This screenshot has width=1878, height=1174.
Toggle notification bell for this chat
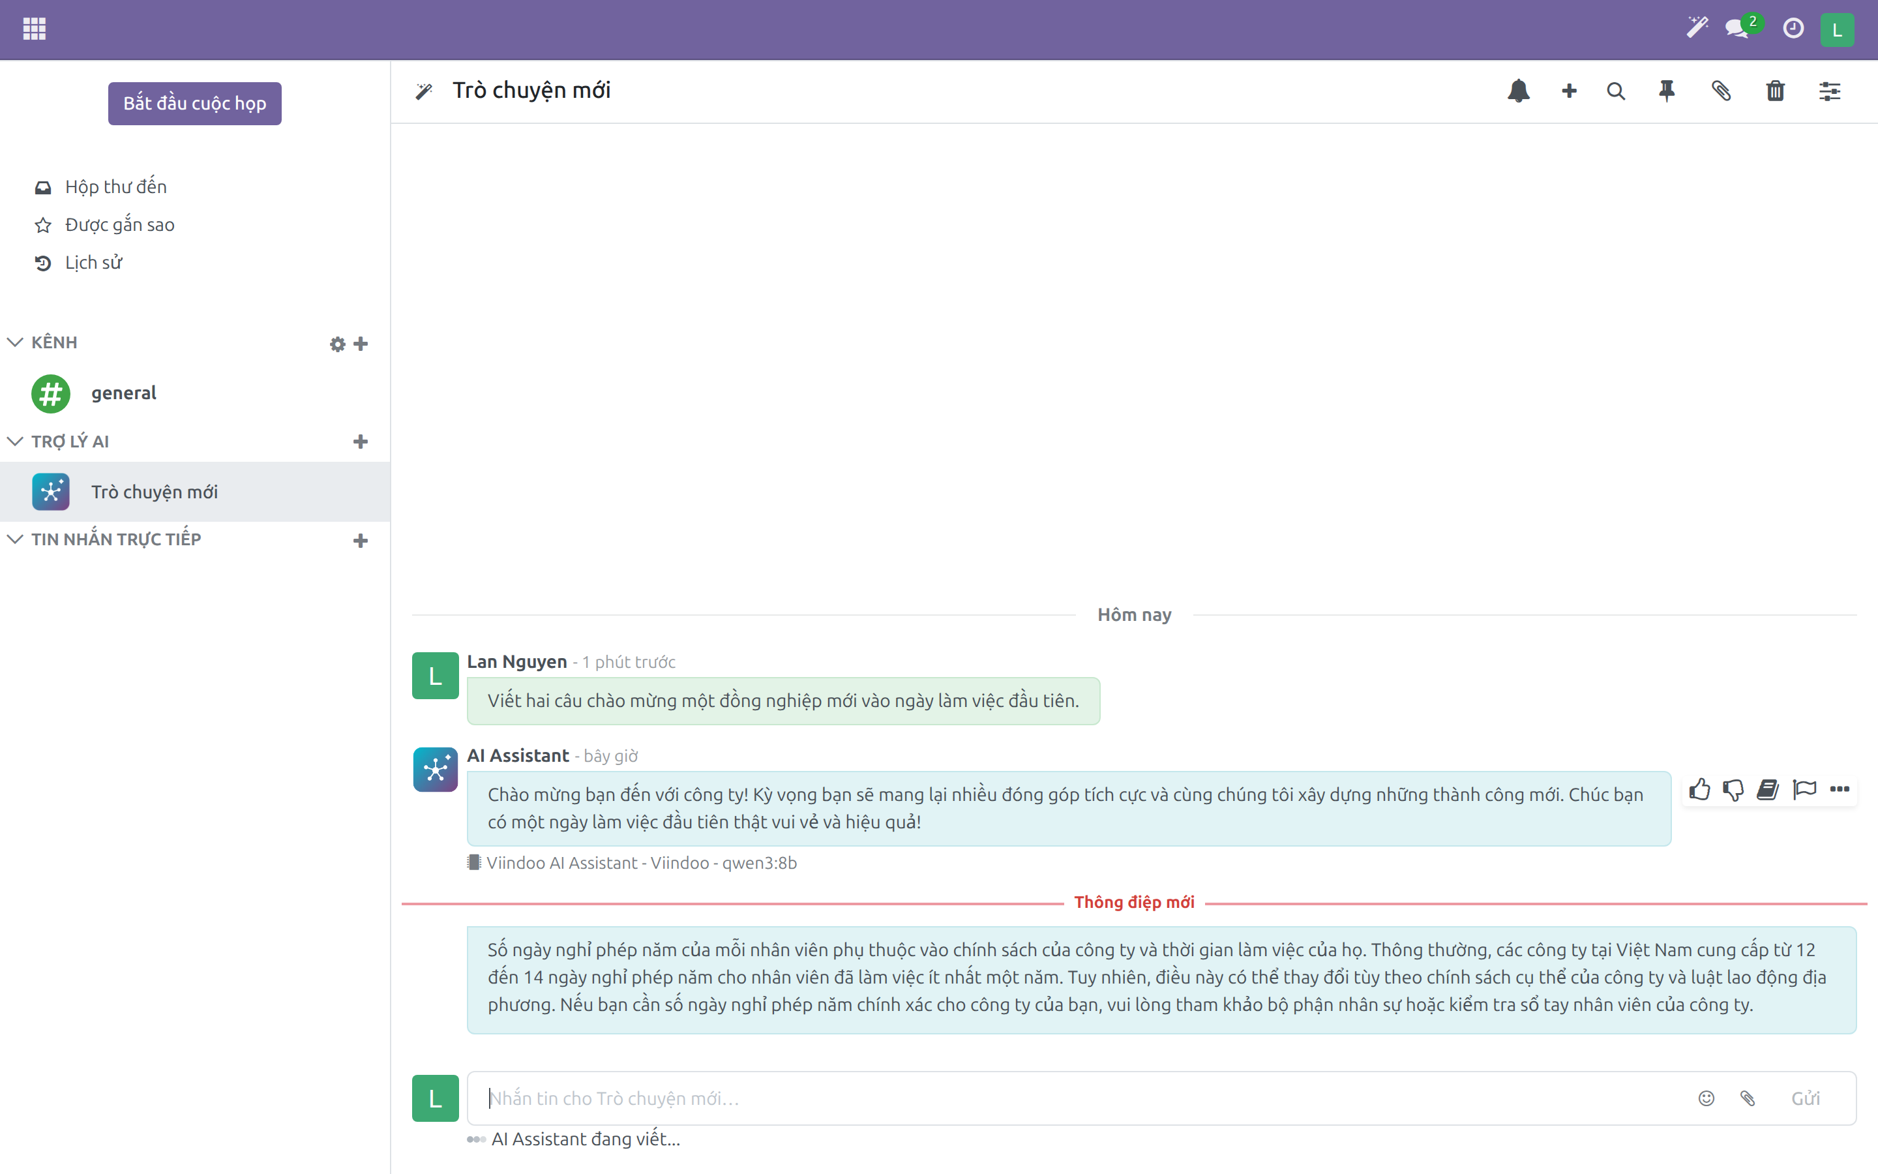tap(1518, 91)
